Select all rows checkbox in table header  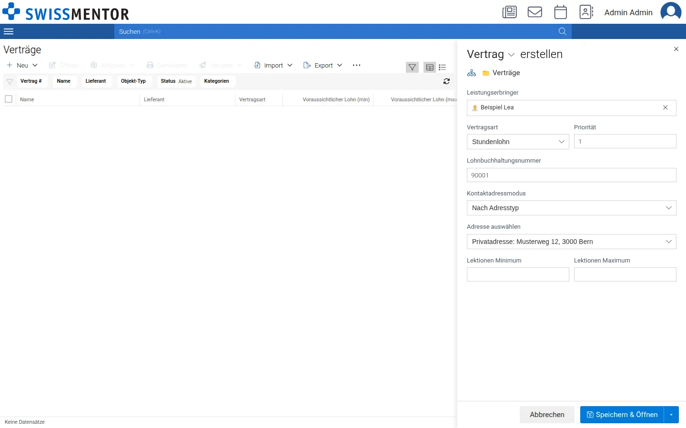(9, 99)
